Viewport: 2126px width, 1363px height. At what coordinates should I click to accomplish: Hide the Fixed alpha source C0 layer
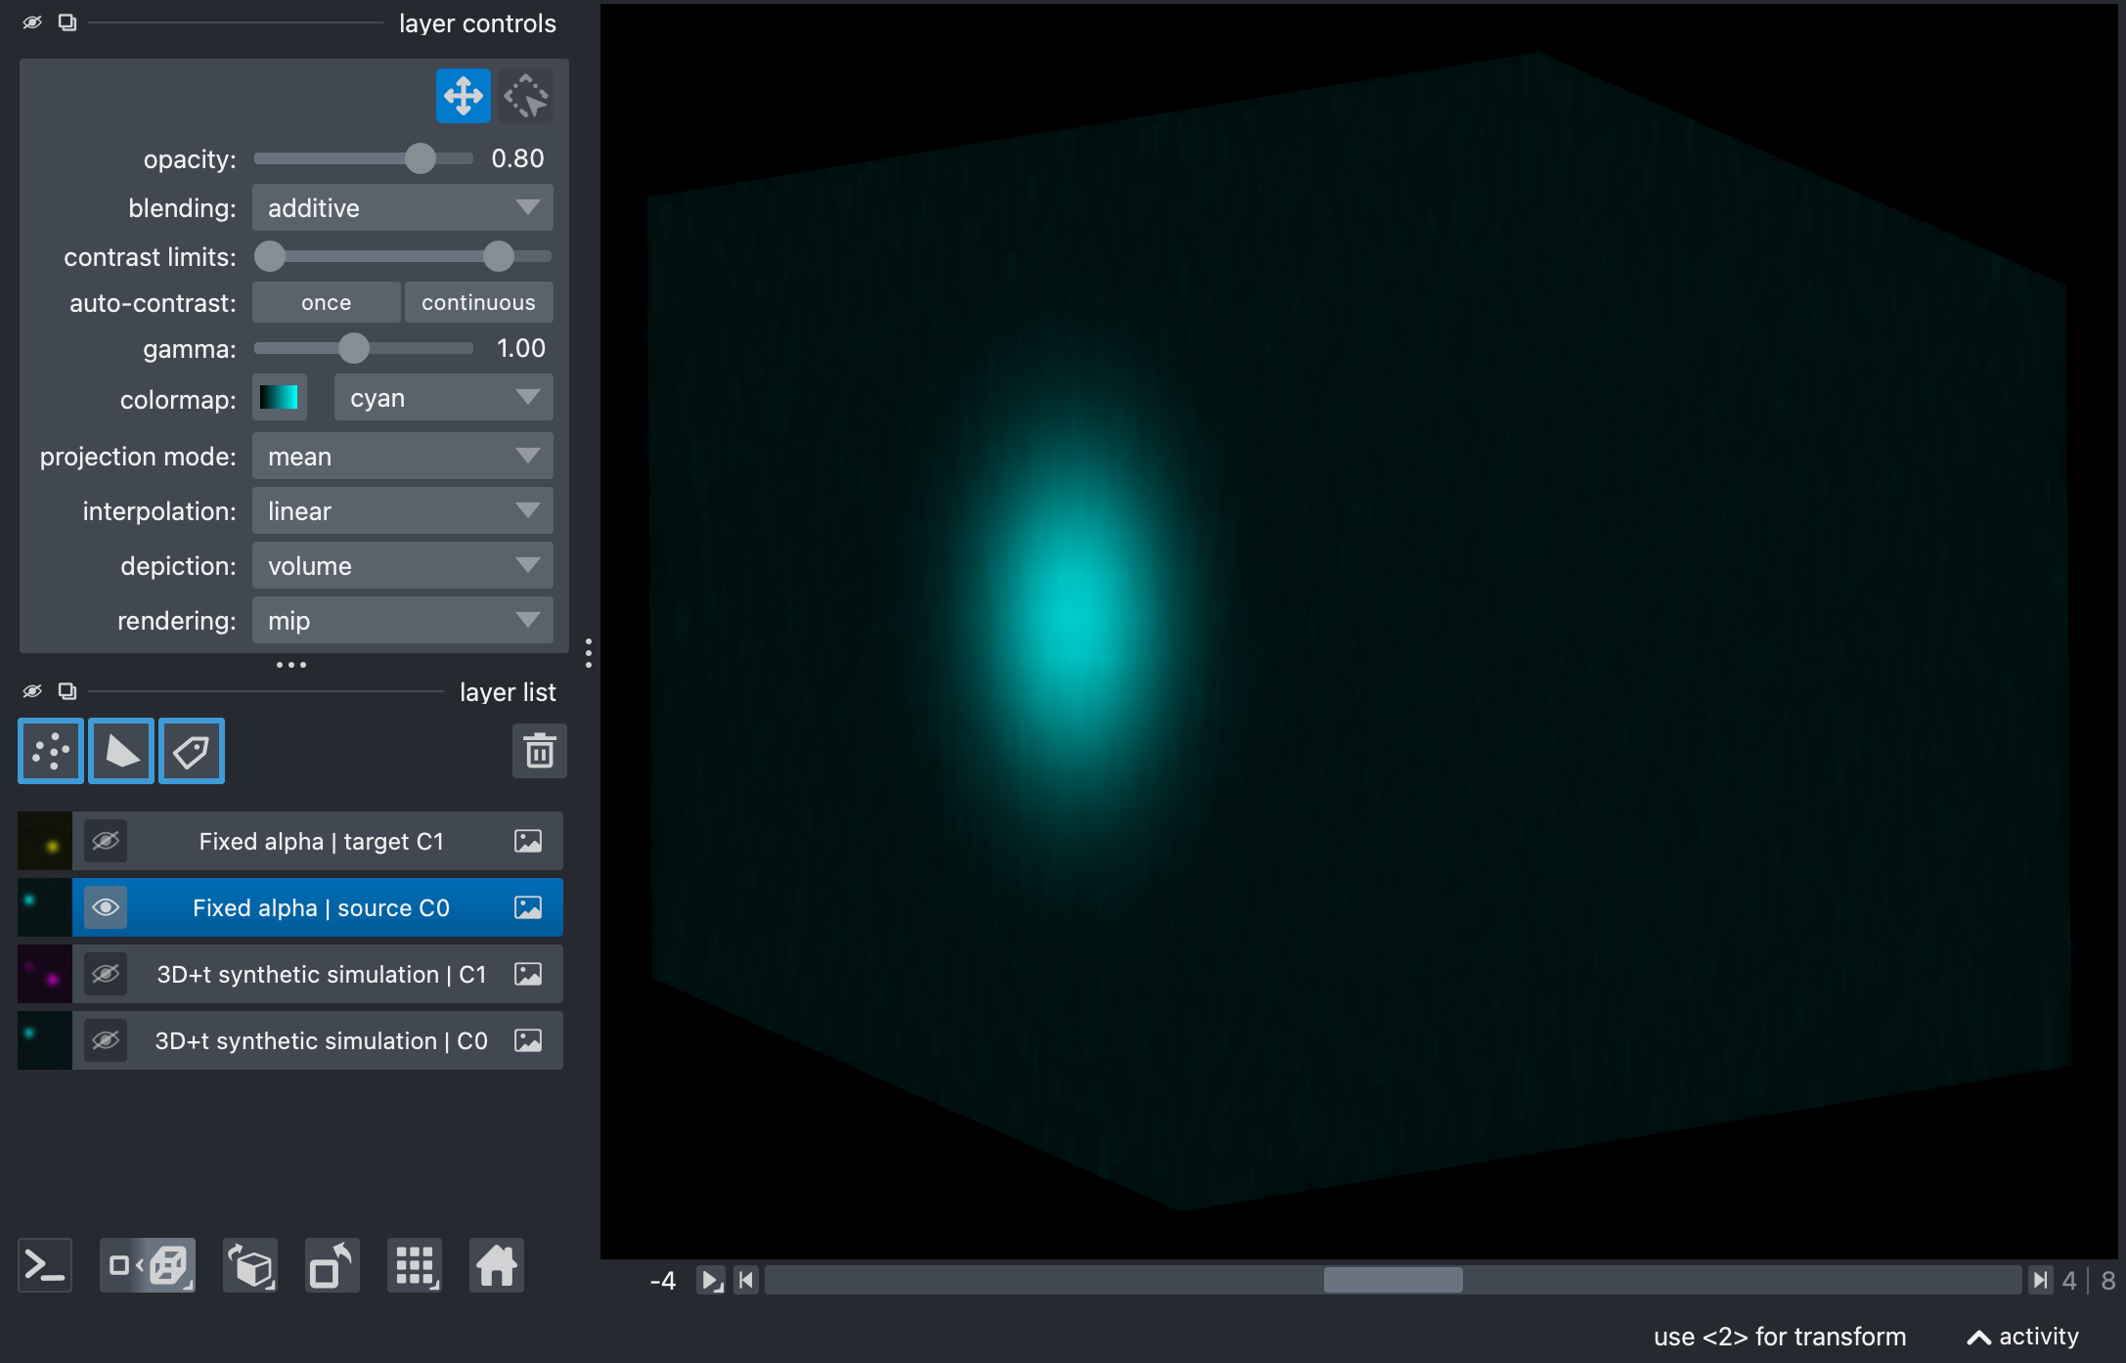coord(106,907)
